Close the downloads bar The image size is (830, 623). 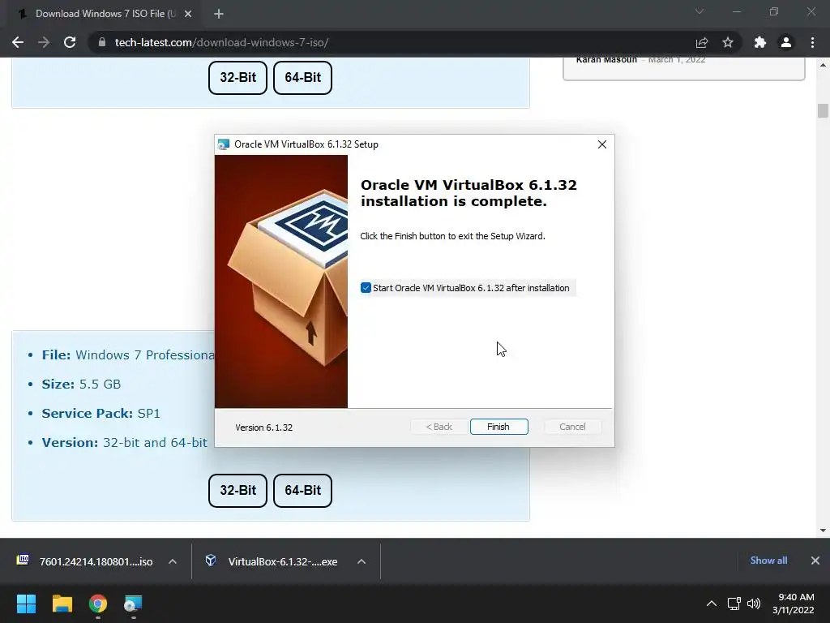pos(815,561)
